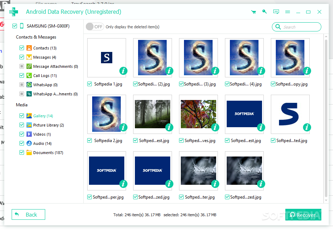Click the scrollbar up arrow
The width and height of the screenshot is (333, 230).
[326, 36]
